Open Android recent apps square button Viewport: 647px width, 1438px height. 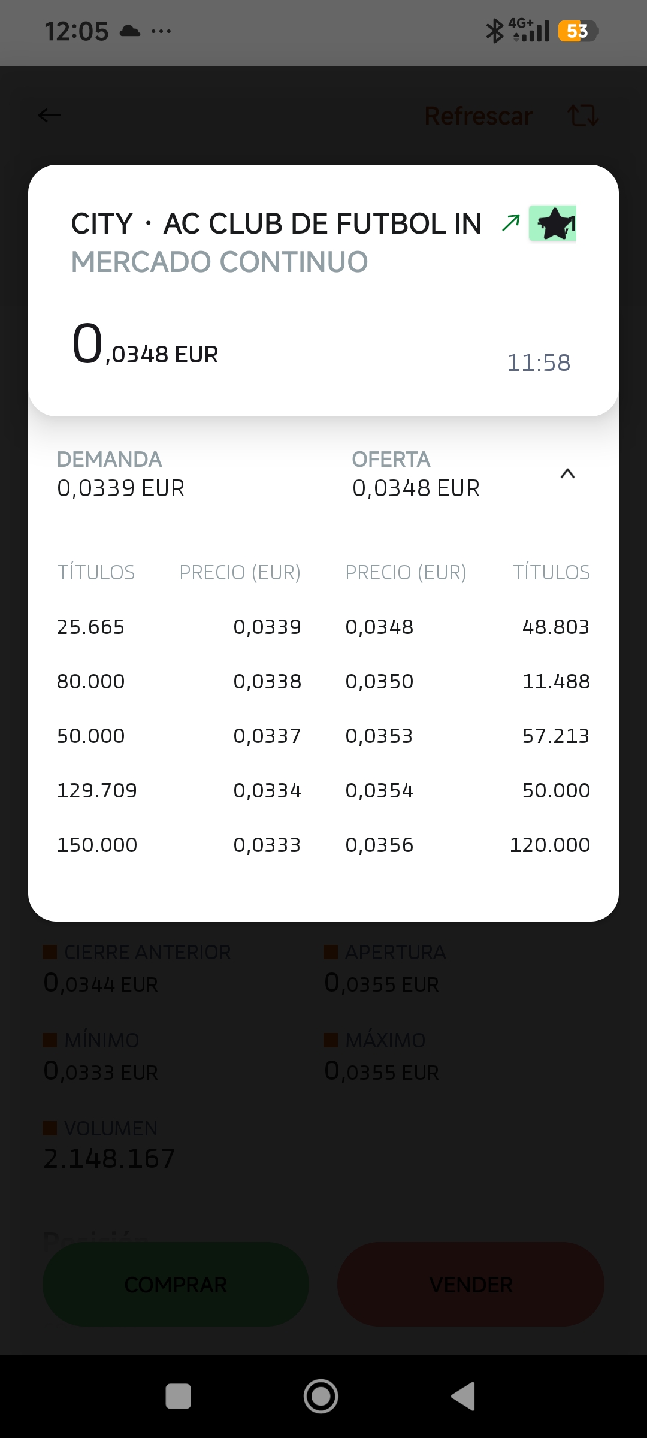178,1396
